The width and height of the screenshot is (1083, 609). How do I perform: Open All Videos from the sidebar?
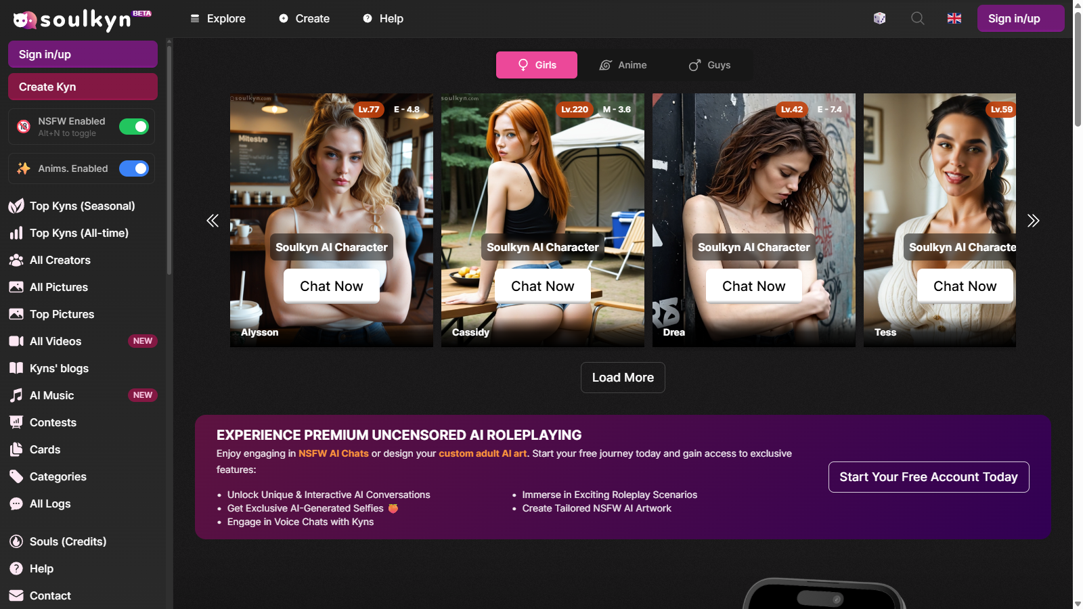tap(16, 341)
